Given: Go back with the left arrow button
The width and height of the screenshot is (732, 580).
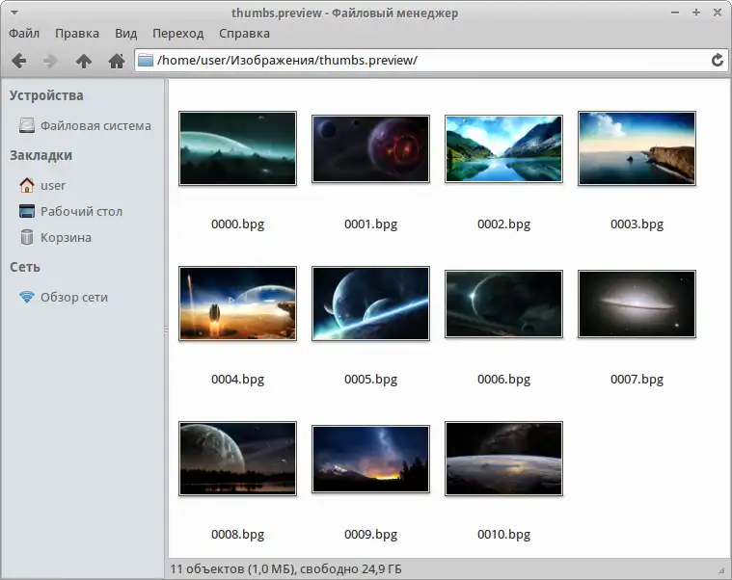Looking at the screenshot, I should [x=18, y=61].
